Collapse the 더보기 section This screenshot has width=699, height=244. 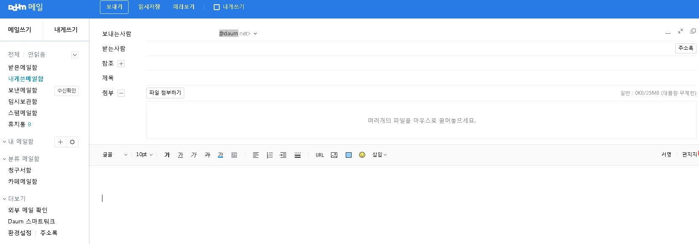click(x=4, y=199)
